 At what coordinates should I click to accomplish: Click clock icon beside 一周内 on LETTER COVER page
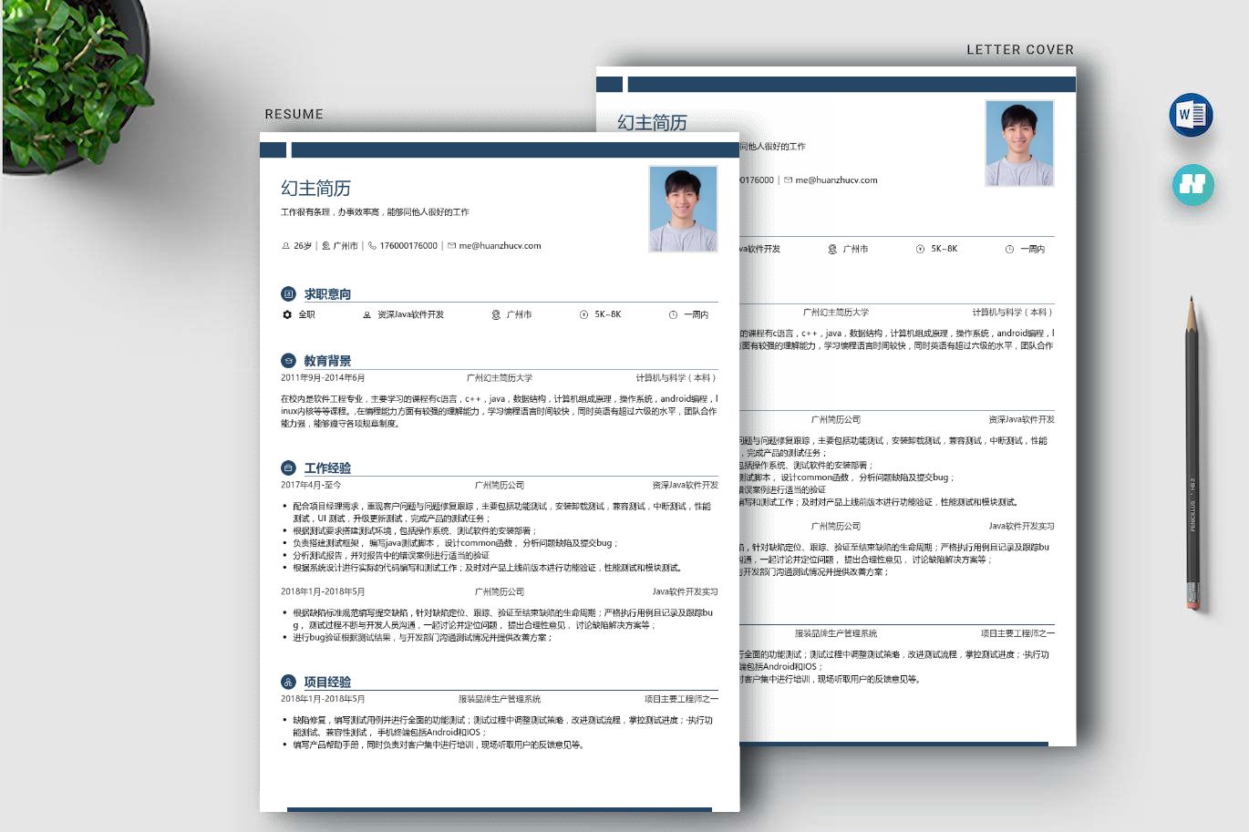click(1009, 249)
